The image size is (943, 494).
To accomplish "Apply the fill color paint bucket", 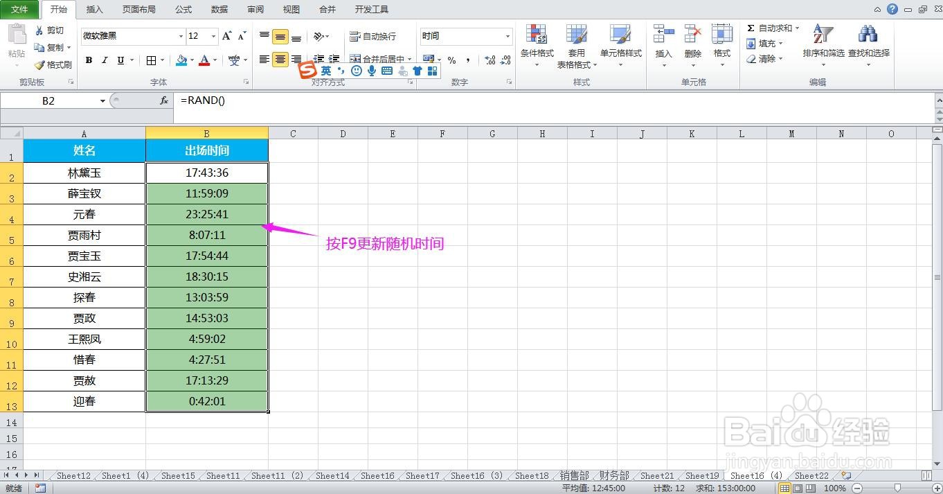I will coord(181,60).
